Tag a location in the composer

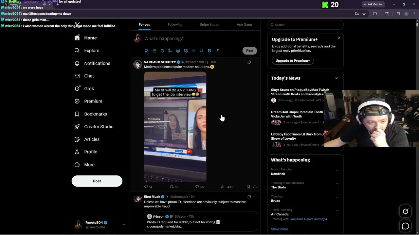(194, 51)
